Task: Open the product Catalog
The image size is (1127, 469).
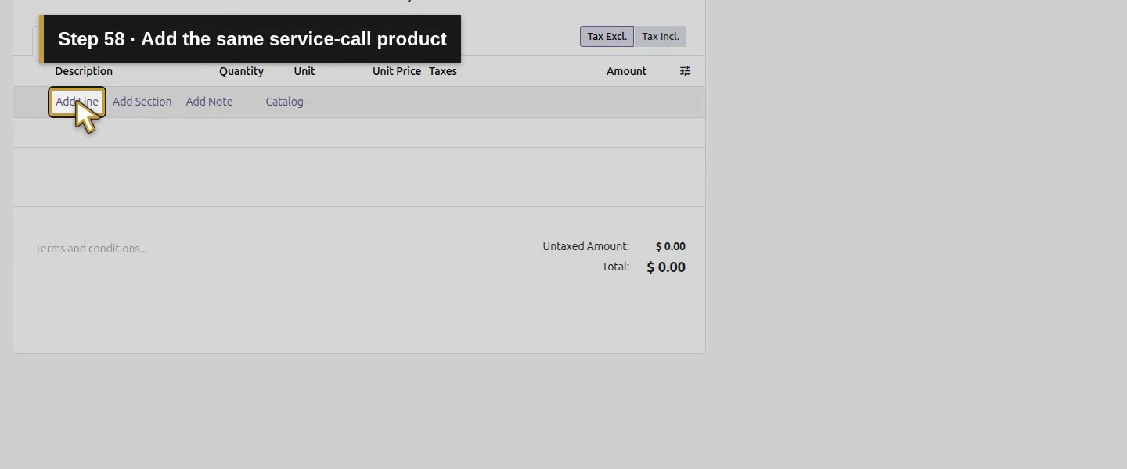Action: [x=284, y=102]
